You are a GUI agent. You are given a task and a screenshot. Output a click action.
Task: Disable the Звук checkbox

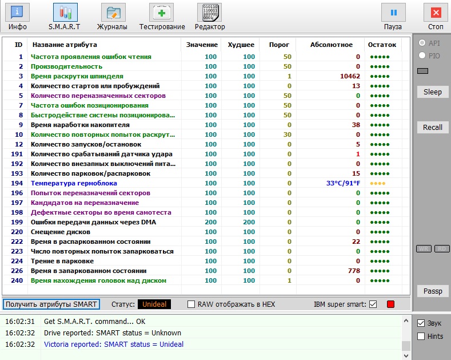tap(421, 323)
